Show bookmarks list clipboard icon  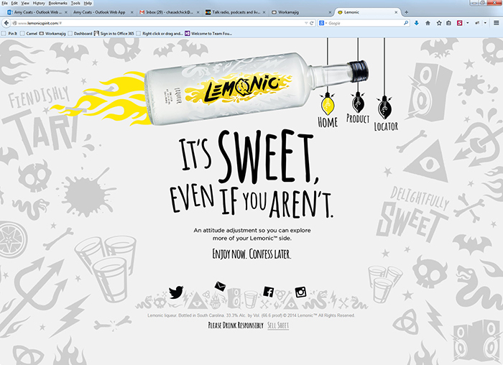[449, 23]
